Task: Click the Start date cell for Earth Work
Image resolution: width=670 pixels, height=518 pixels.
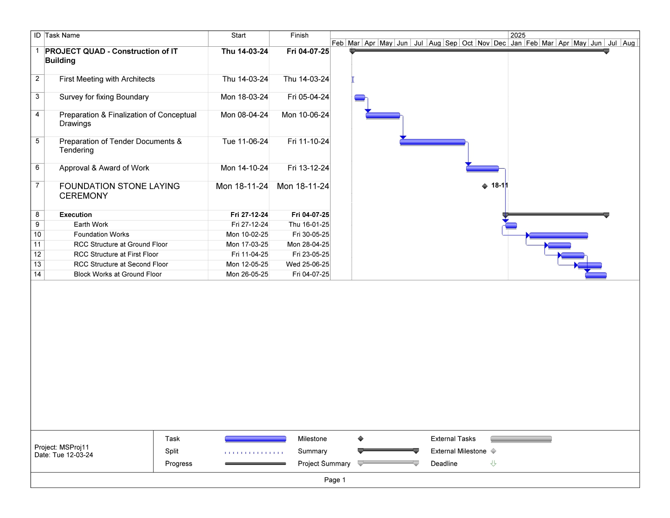Action: pyautogui.click(x=249, y=225)
